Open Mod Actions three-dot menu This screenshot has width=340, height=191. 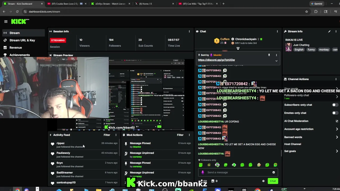coord(189,135)
